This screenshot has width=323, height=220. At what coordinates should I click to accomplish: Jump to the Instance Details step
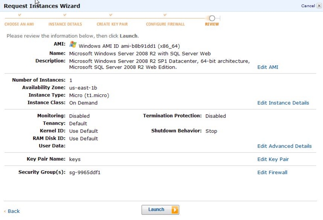pyautogui.click(x=65, y=24)
